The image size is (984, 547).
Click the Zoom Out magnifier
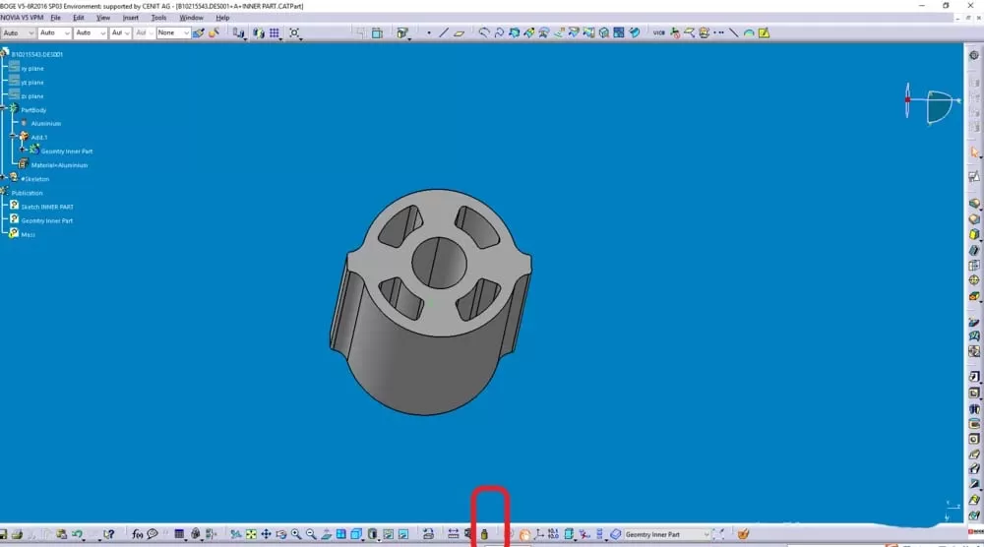(x=311, y=534)
